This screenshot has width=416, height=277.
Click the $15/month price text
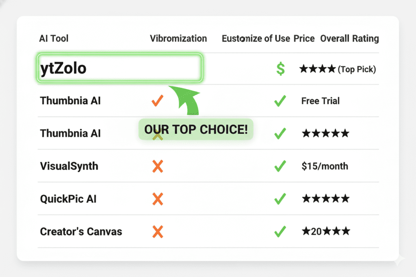[x=325, y=166]
